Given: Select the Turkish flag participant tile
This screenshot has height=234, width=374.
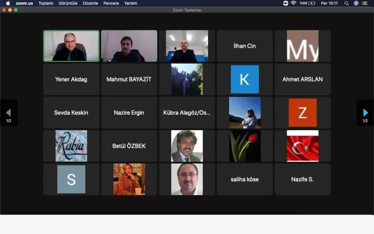Looking at the screenshot, I should [302, 146].
